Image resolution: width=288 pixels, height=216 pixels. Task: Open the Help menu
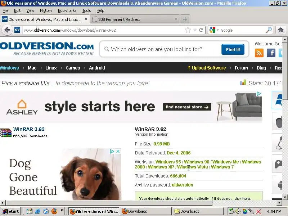[100, 11]
